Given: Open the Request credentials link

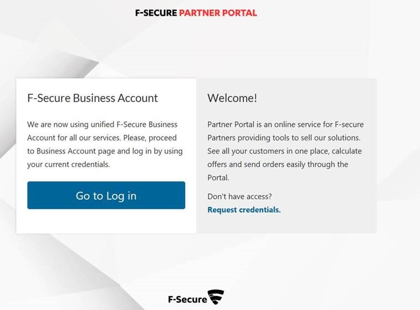Looking at the screenshot, I should 244,210.
